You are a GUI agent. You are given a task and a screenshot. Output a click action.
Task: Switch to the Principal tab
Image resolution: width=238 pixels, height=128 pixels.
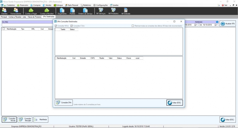coord(4,17)
